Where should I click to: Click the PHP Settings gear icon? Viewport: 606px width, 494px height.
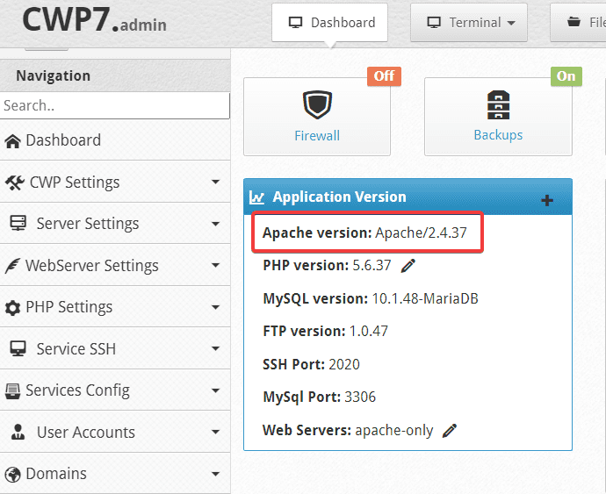click(12, 308)
